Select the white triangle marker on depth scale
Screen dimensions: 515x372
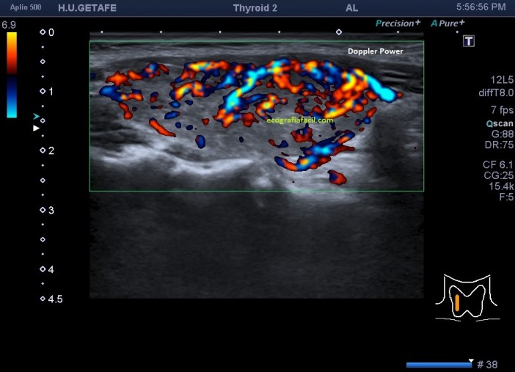tap(36, 128)
